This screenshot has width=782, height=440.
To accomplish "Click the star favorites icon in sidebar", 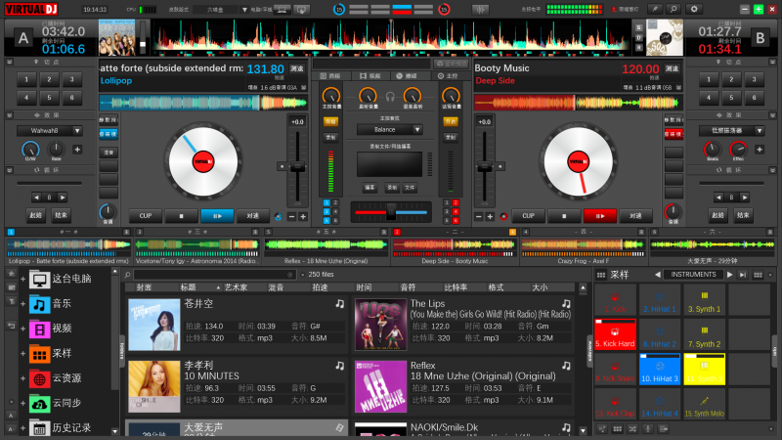I will (11, 274).
